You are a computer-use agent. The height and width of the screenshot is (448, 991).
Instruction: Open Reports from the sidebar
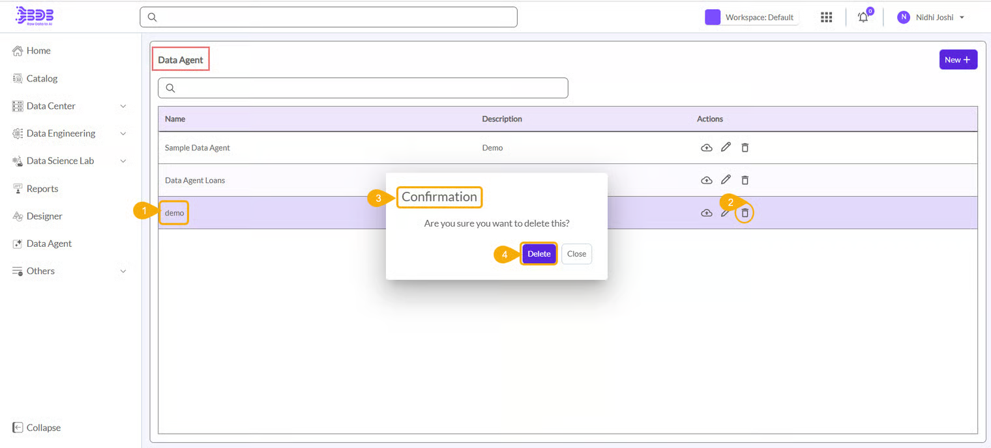pyautogui.click(x=42, y=189)
